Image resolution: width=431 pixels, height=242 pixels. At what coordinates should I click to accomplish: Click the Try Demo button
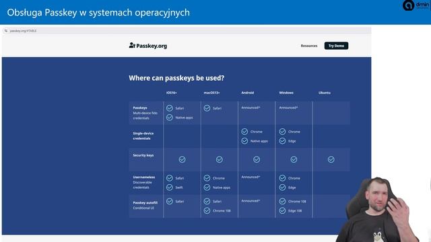click(336, 46)
